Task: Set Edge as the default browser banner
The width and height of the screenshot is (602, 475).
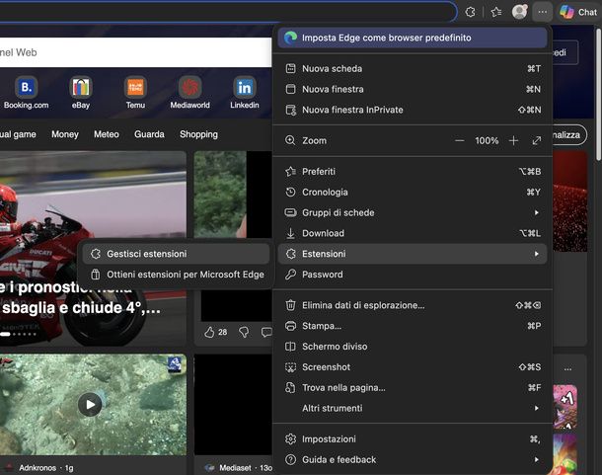Action: click(413, 38)
